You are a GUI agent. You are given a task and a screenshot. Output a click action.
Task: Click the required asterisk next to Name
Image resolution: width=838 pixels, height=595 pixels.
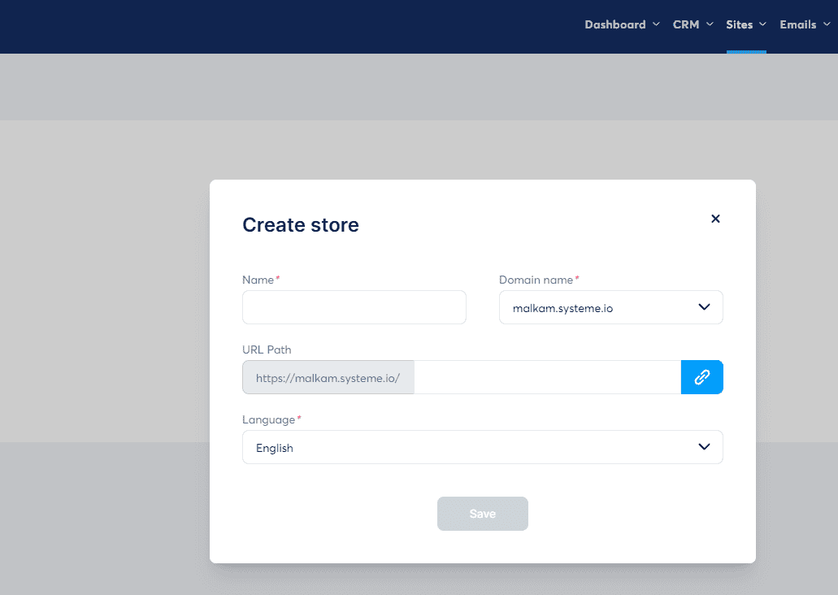click(x=276, y=277)
